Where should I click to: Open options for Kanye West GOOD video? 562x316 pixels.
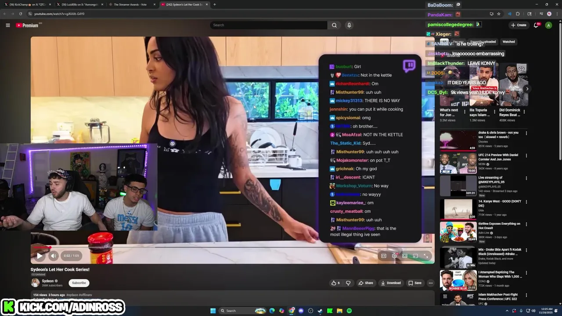526,201
